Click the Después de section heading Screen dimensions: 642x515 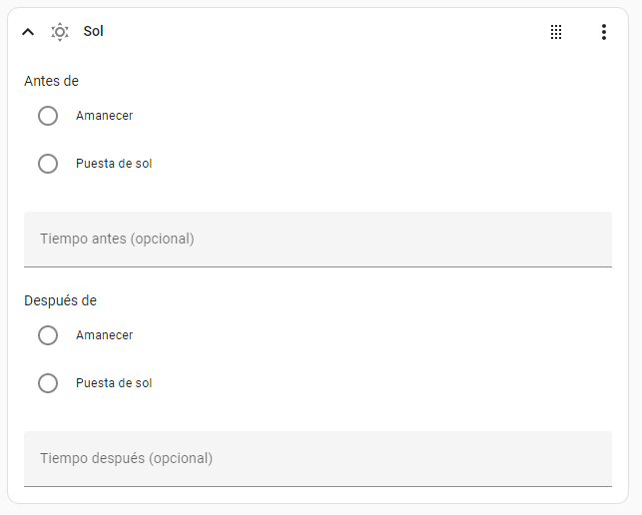[x=60, y=300]
